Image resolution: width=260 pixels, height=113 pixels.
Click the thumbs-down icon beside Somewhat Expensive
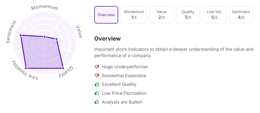(97, 76)
